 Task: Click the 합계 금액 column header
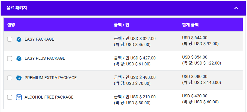(x=190, y=25)
